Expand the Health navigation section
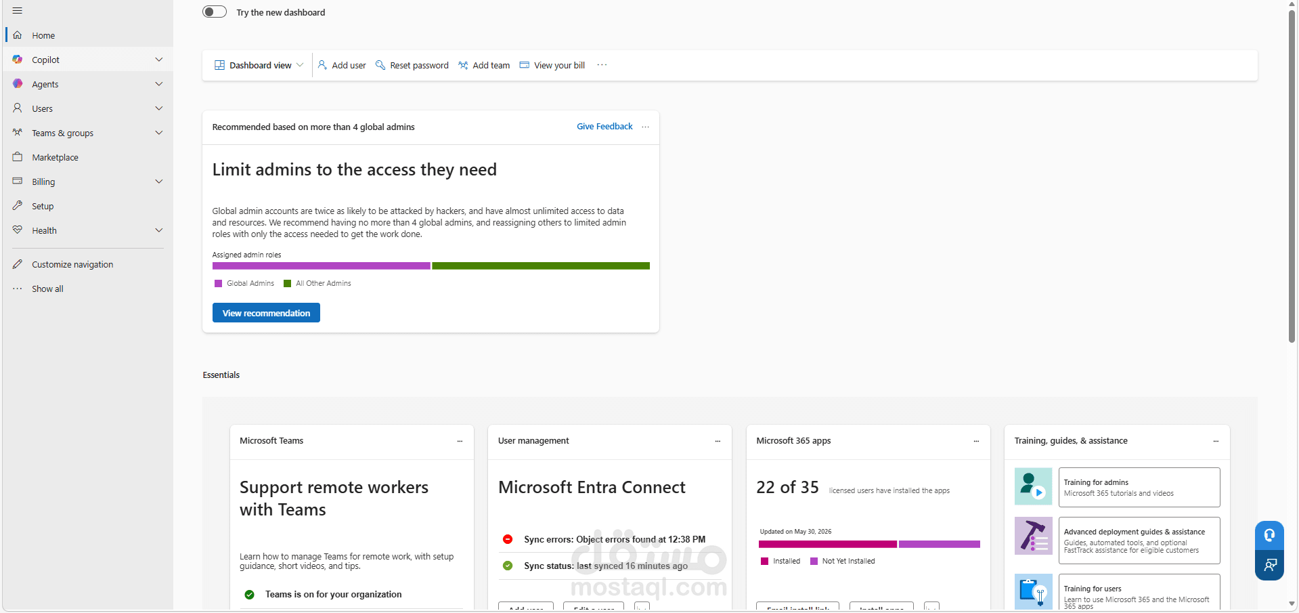Screen dimensions: 1299x613 pyautogui.click(x=159, y=230)
